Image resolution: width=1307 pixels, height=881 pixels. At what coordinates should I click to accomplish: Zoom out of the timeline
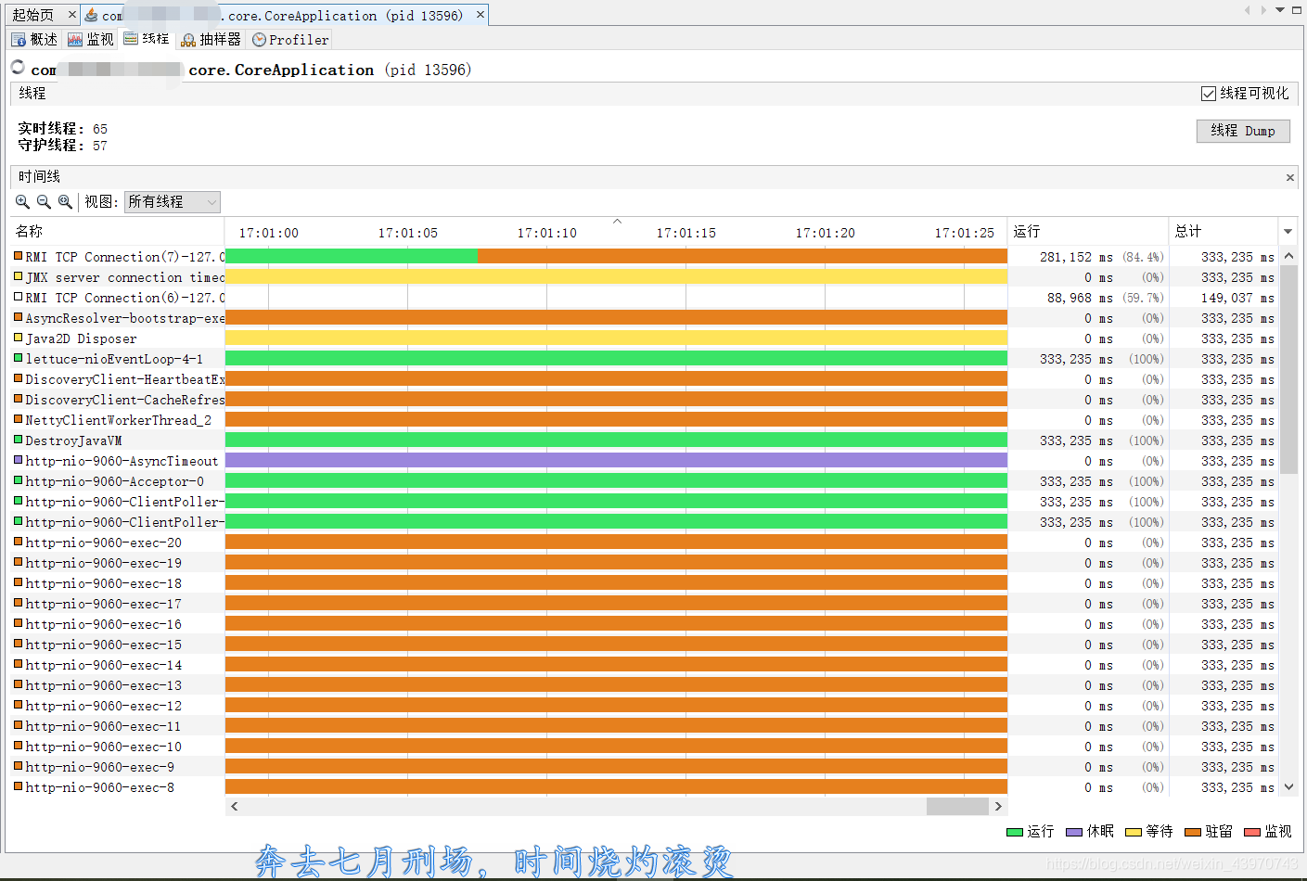44,201
